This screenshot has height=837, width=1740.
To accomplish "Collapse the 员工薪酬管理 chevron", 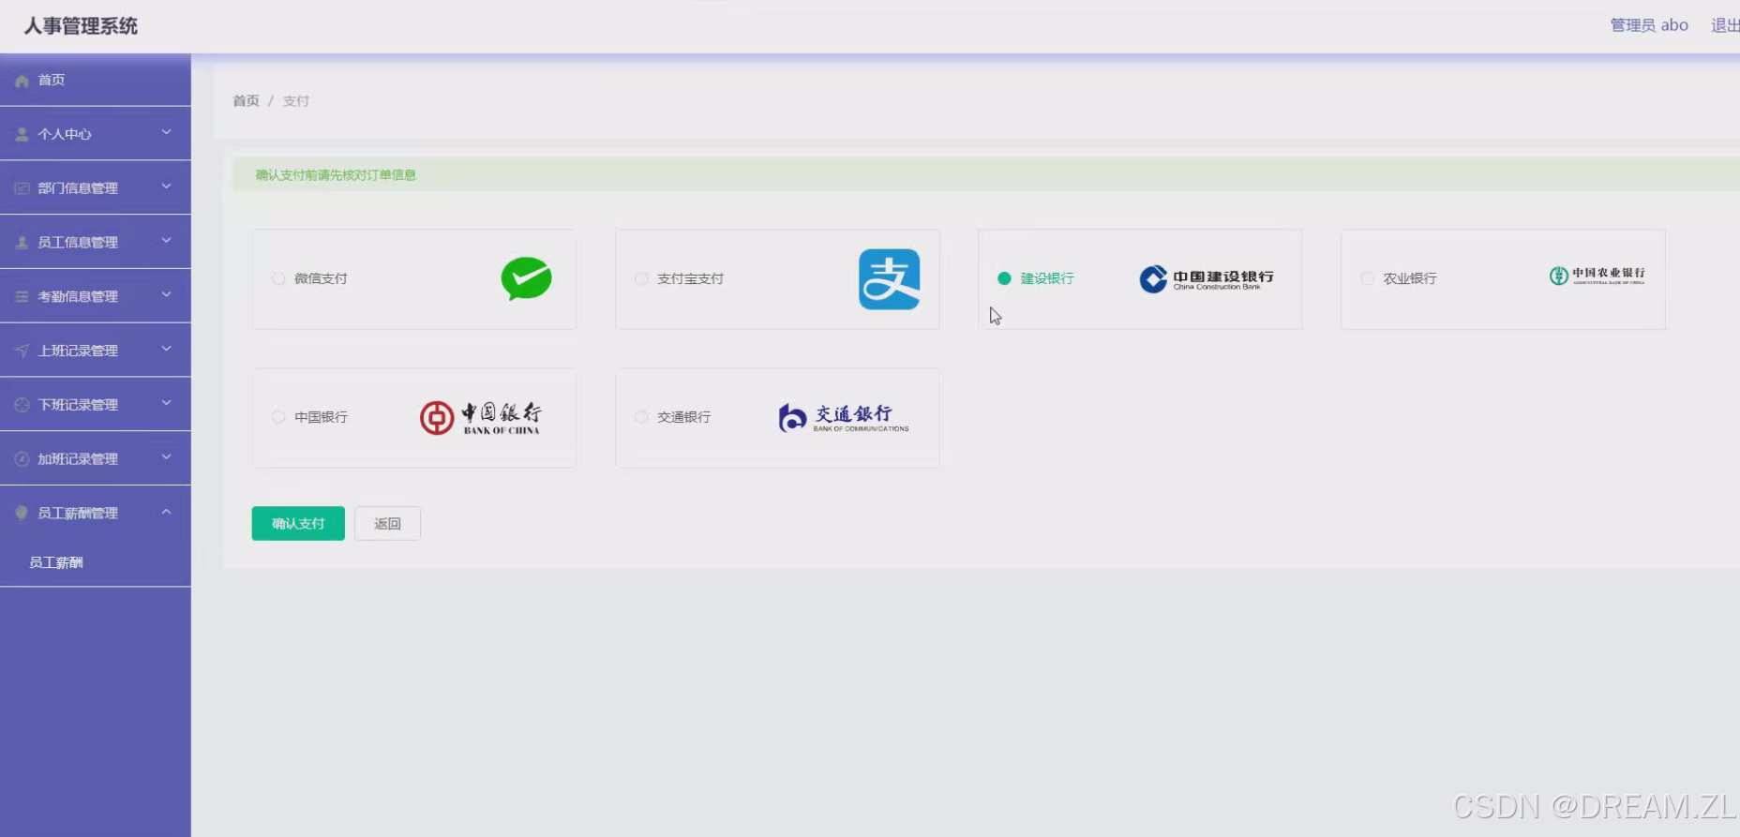I will click(x=166, y=512).
